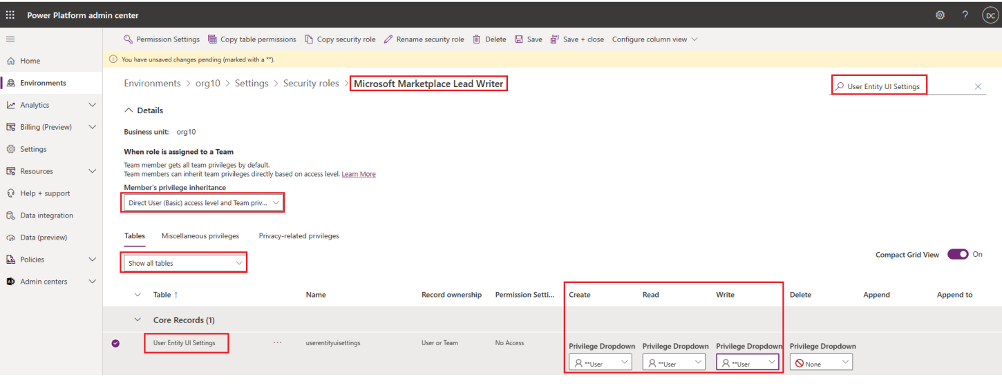Click Copy table permissions

point(252,39)
